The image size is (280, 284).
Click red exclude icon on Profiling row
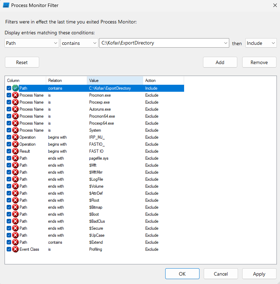[15, 249]
